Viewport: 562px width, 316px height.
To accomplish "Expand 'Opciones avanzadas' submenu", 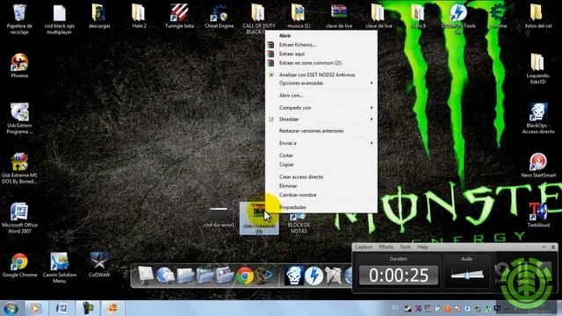I will point(321,83).
